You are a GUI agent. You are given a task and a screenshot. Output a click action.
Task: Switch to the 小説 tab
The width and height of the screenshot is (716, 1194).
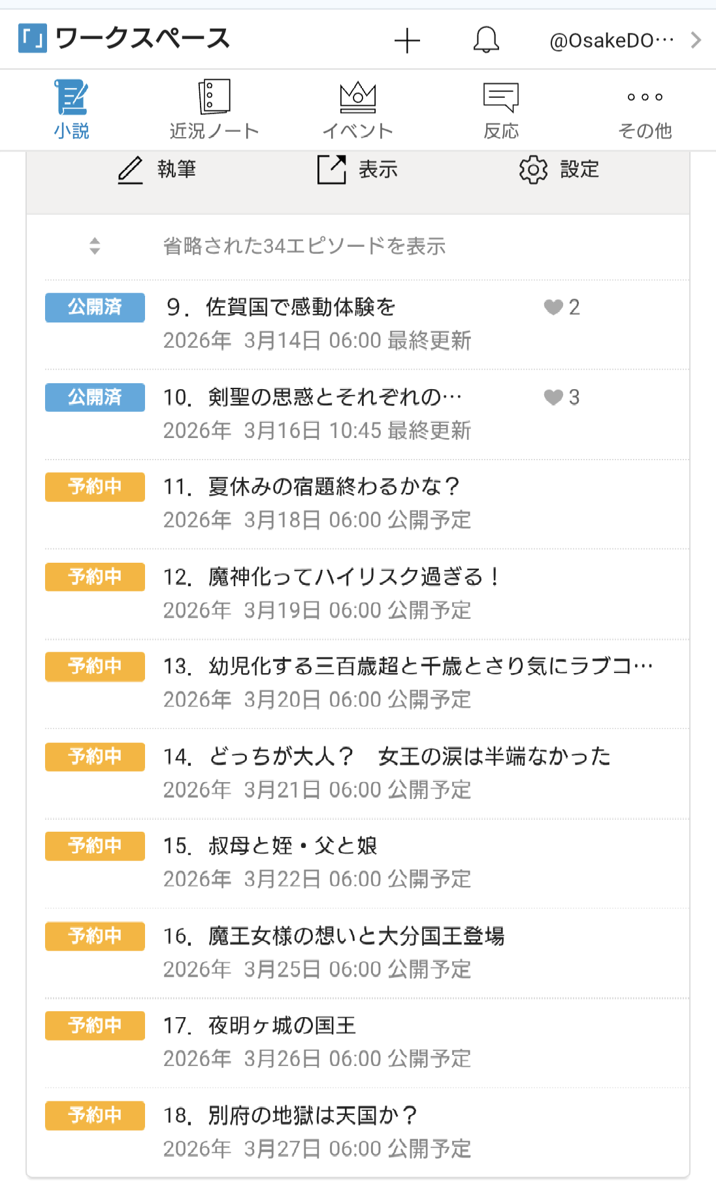pyautogui.click(x=71, y=110)
